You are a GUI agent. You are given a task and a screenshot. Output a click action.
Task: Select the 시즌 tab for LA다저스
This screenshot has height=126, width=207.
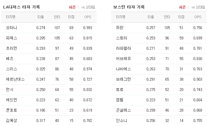pyautogui.click(x=72, y=7)
